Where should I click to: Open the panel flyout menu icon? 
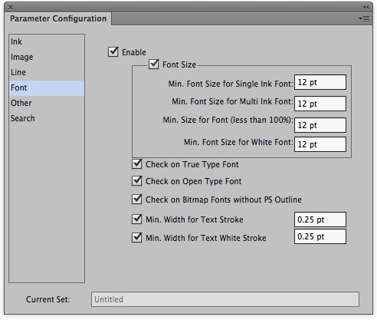(364, 18)
